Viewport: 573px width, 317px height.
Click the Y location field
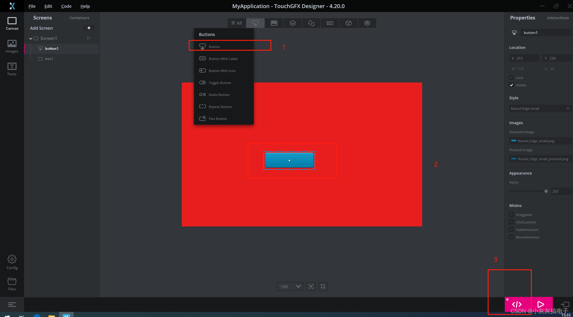coord(557,58)
